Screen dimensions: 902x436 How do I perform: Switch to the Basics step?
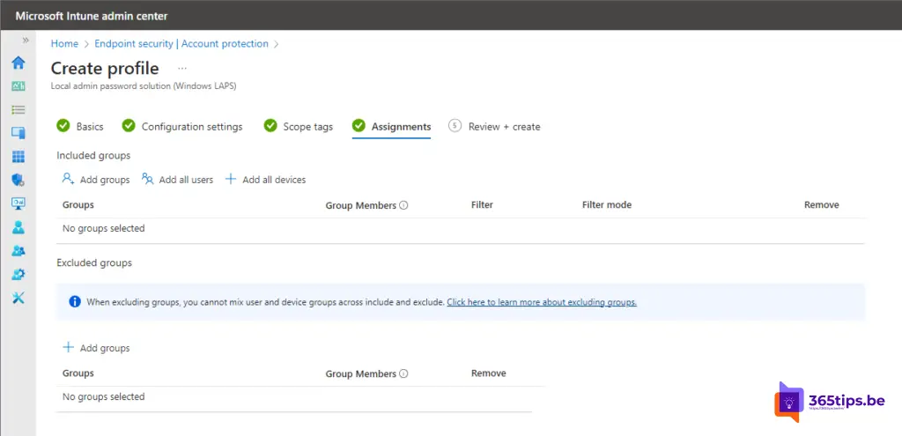(80, 127)
